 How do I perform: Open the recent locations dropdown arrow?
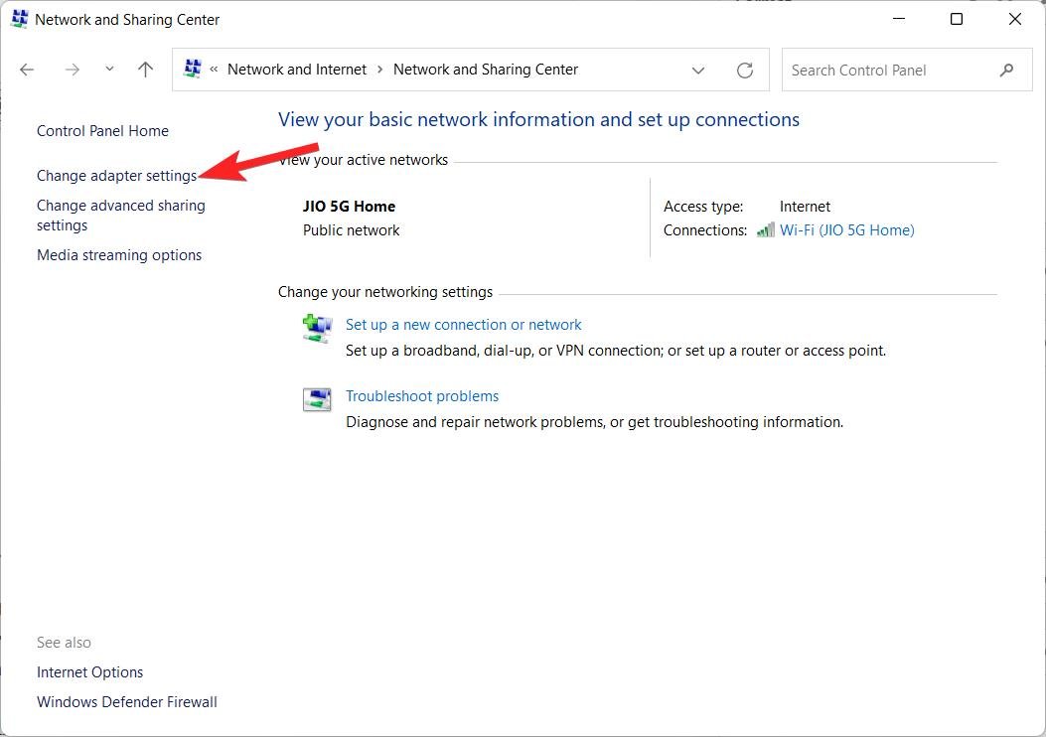(x=109, y=70)
